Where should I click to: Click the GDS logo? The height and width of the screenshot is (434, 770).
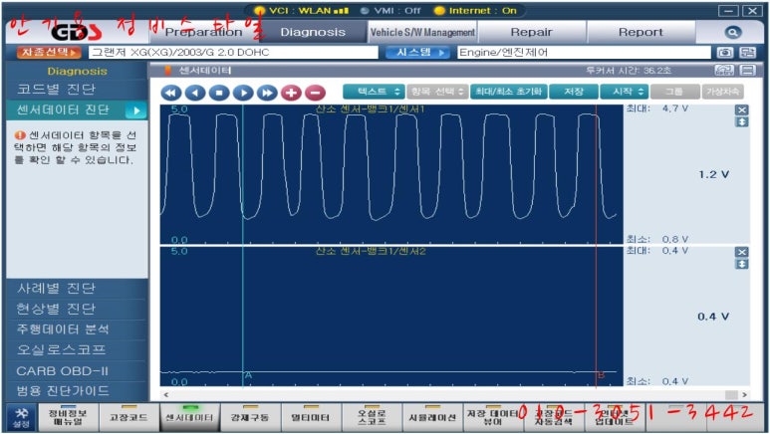pos(77,33)
